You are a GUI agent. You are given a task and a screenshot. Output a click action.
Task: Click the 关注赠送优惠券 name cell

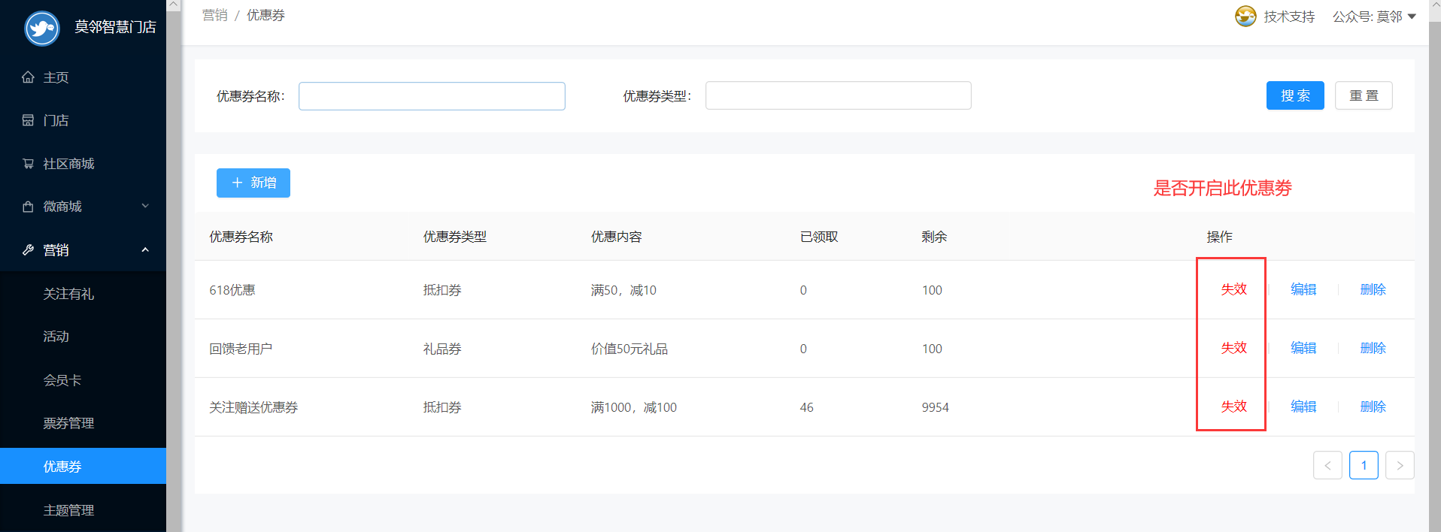(253, 407)
